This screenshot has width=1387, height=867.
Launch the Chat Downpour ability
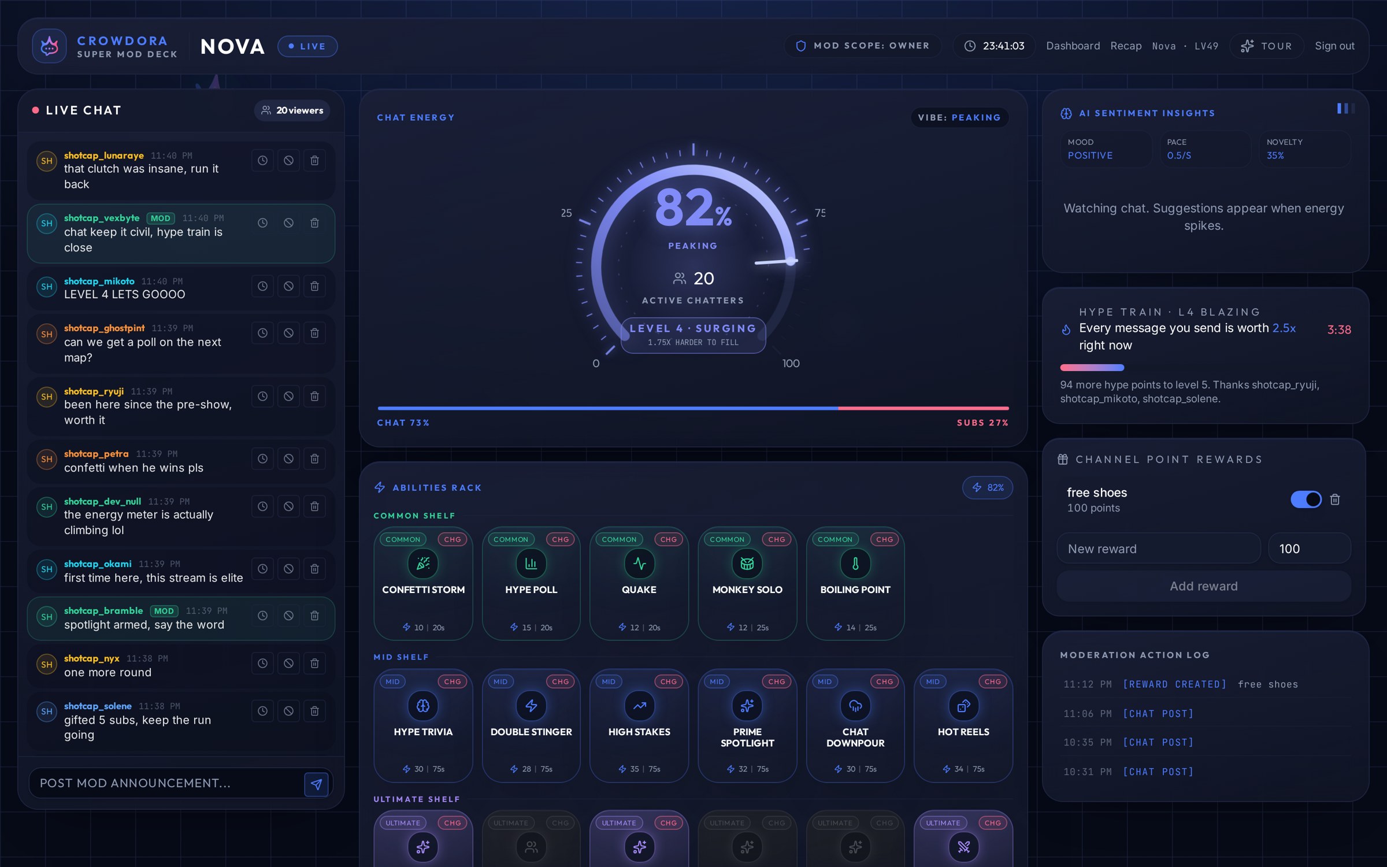[x=855, y=725]
